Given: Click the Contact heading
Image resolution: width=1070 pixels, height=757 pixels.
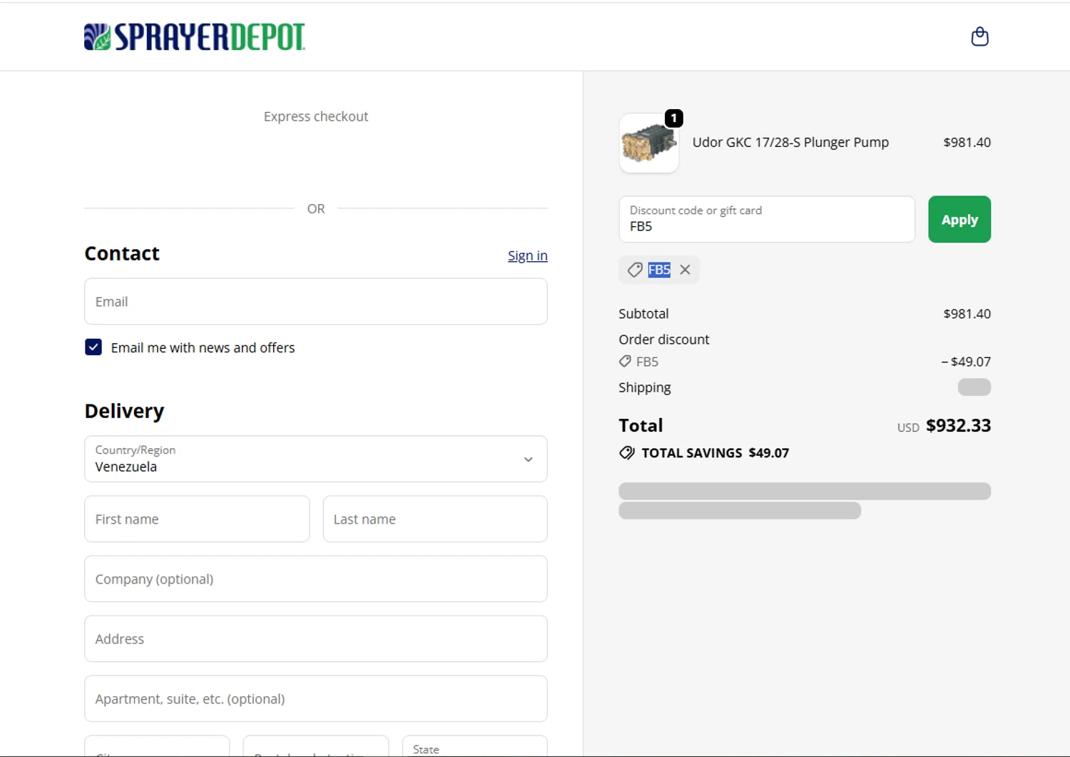Looking at the screenshot, I should click(x=122, y=253).
